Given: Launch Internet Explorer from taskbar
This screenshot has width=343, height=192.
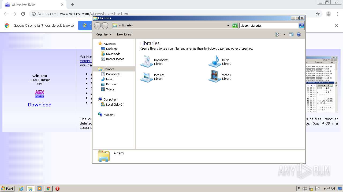Looking at the screenshot, I should 21,189.
